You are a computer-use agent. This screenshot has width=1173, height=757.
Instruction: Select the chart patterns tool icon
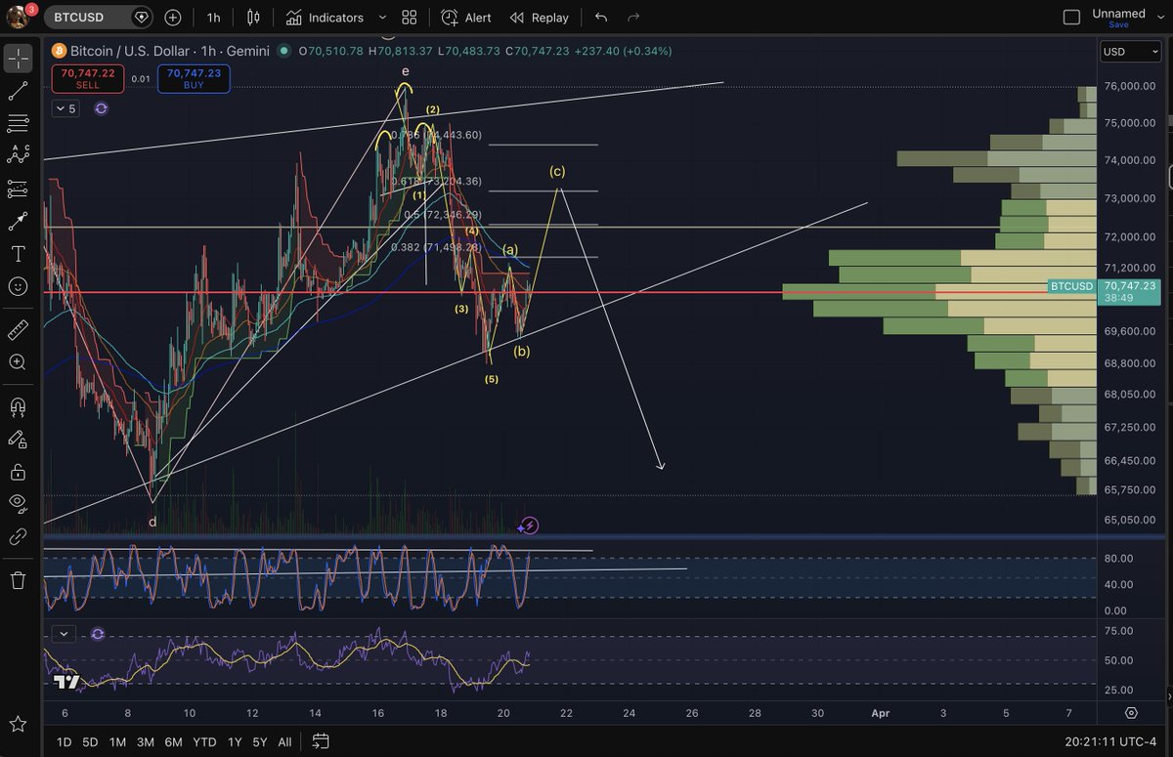coord(18,155)
